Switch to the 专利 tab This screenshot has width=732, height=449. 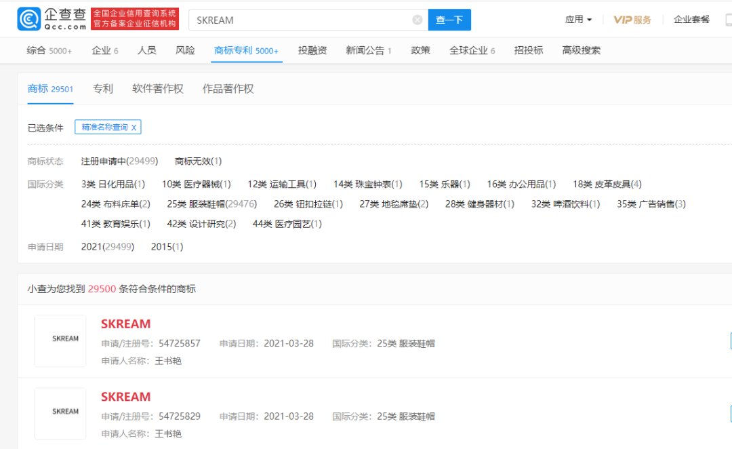point(102,88)
